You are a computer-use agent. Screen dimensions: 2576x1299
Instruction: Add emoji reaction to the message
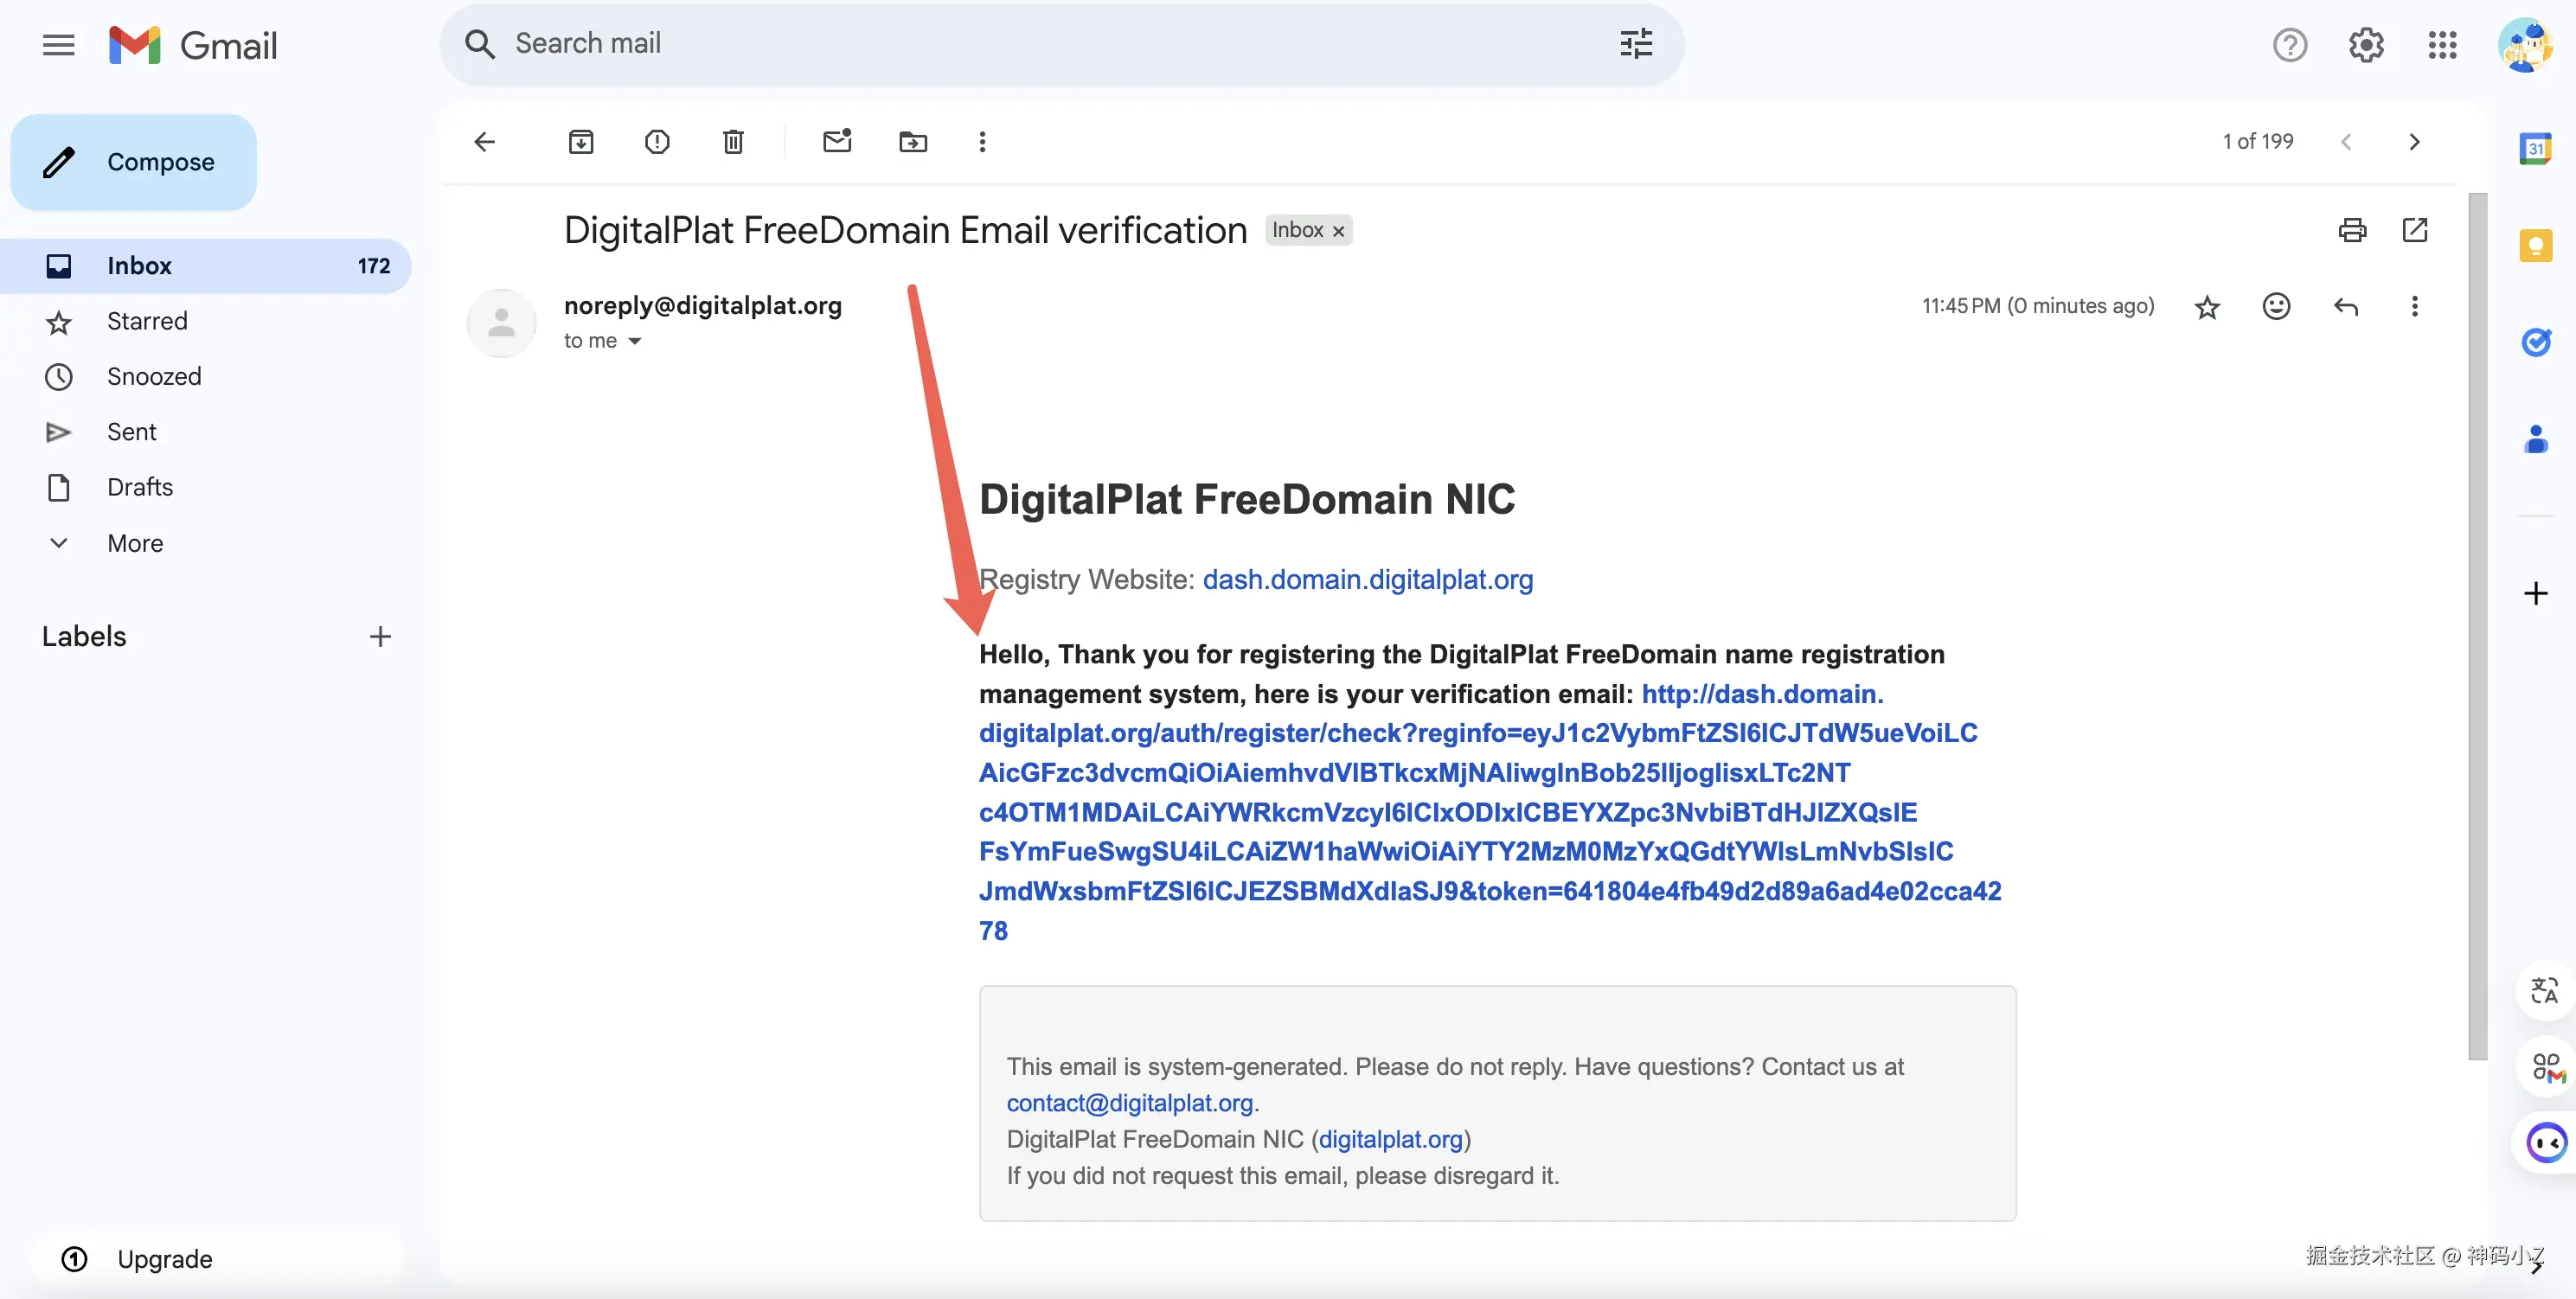(2276, 306)
